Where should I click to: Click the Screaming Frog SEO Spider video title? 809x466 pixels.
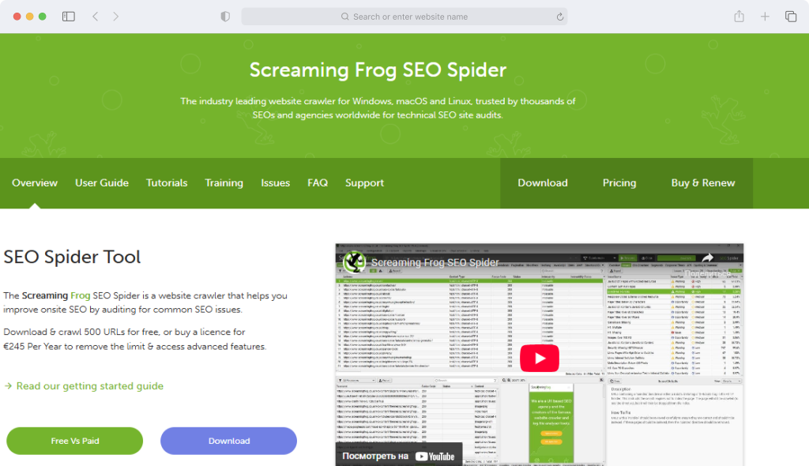[435, 262]
